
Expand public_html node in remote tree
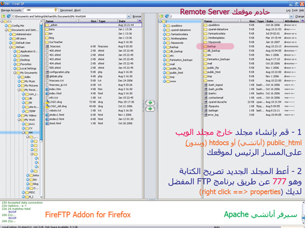click(164, 72)
